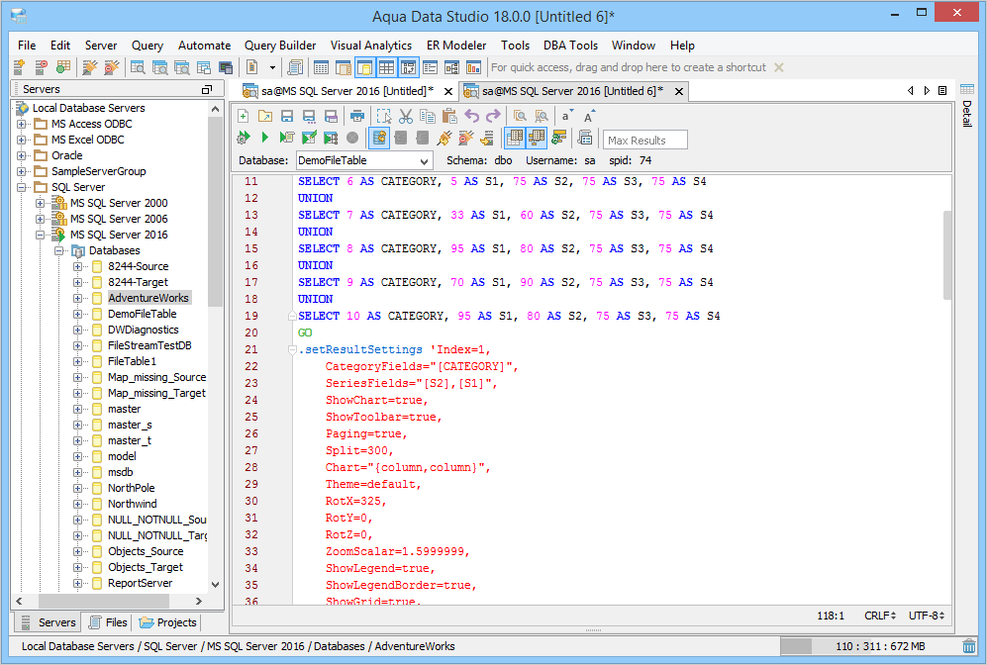Click the green Execute query arrow
987x665 pixels.
coord(265,139)
